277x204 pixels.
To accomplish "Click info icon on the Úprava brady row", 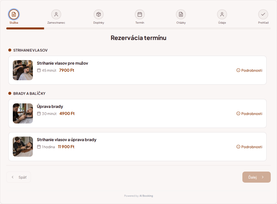I will coord(238,113).
